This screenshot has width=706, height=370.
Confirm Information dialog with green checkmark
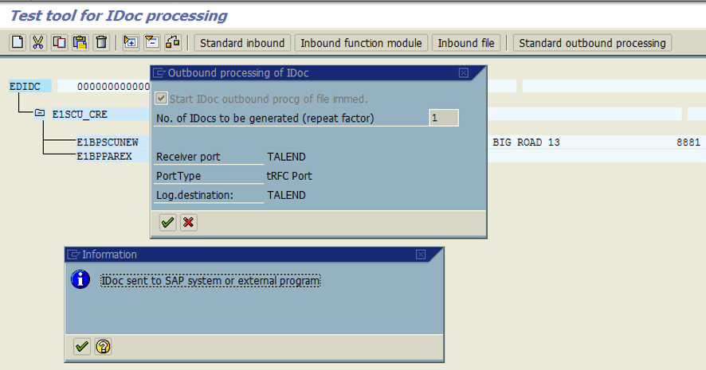(x=81, y=346)
